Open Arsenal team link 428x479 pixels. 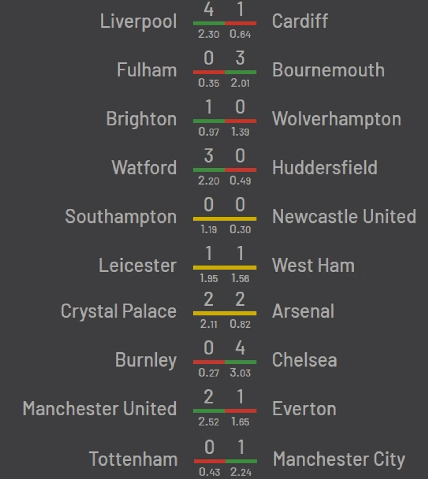[303, 311]
